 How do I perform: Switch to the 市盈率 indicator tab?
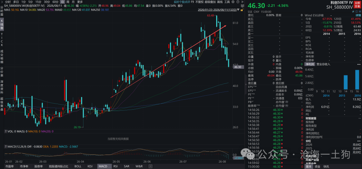tap(9, 166)
